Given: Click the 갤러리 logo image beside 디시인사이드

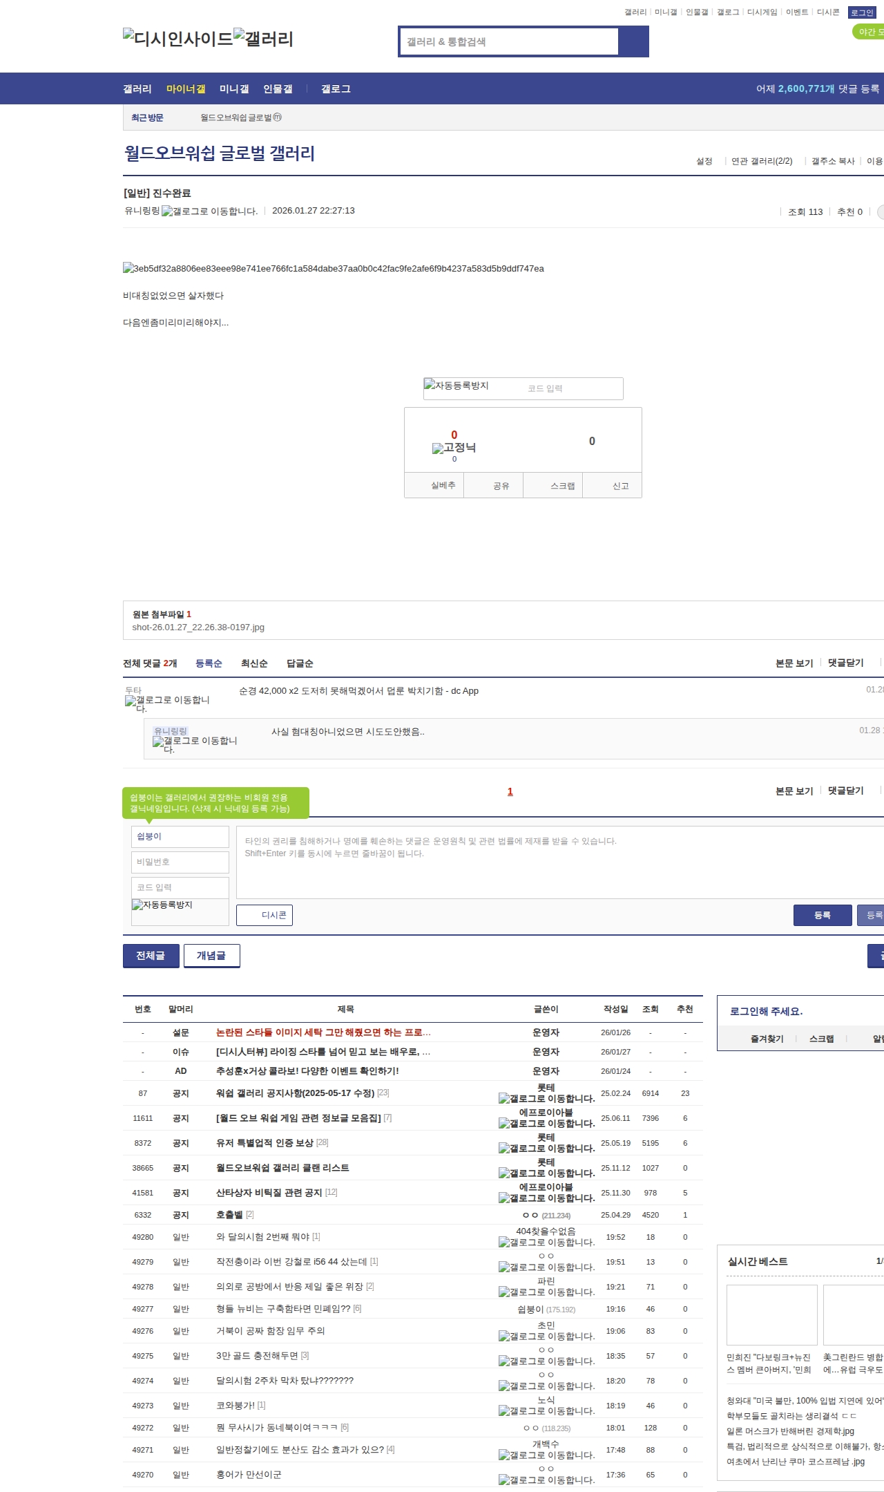Looking at the screenshot, I should tap(264, 39).
